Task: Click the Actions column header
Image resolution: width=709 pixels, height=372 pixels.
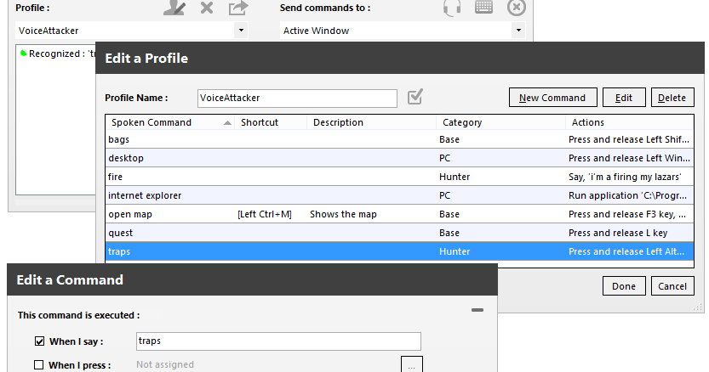Action: point(630,122)
